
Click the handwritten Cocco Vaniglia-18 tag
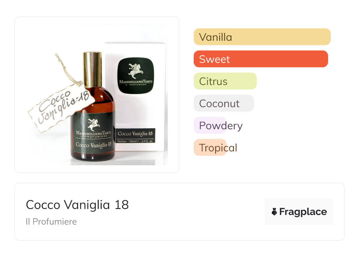pyautogui.click(x=61, y=107)
